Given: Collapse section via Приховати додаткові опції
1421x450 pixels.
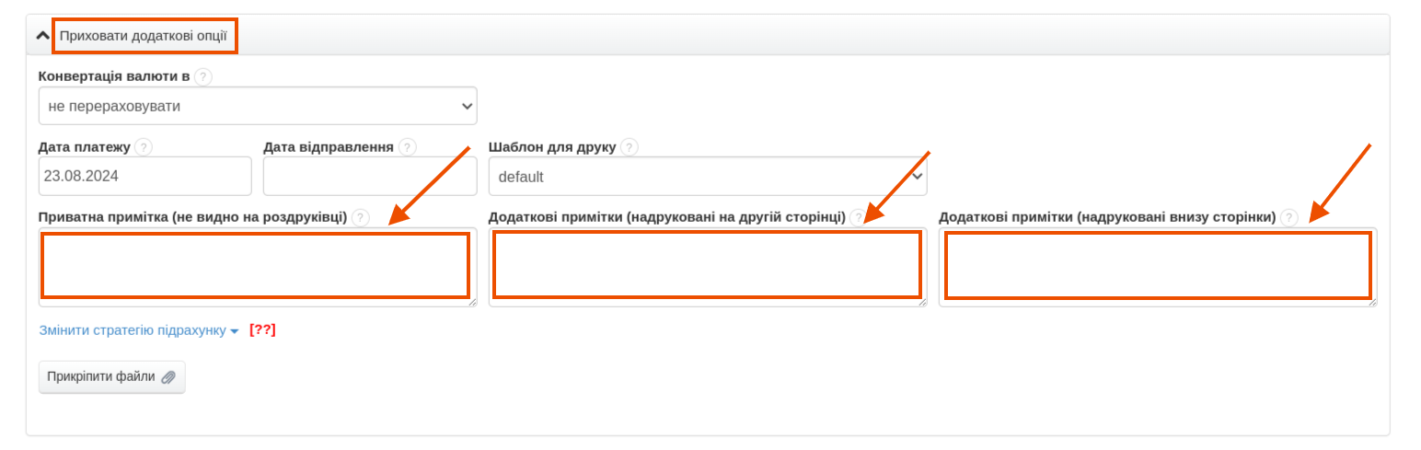Looking at the screenshot, I should (143, 37).
